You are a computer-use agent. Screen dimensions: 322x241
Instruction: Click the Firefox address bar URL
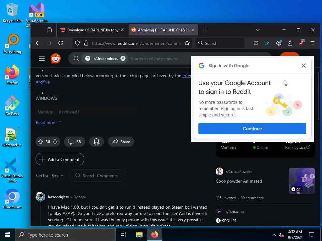[x=136, y=43]
